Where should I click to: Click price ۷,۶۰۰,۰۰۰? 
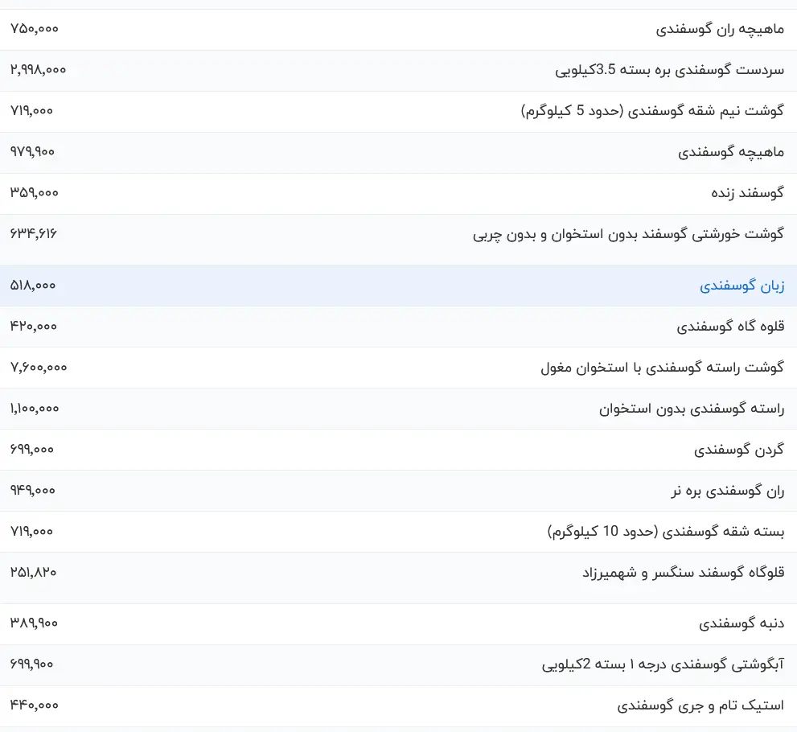39,368
